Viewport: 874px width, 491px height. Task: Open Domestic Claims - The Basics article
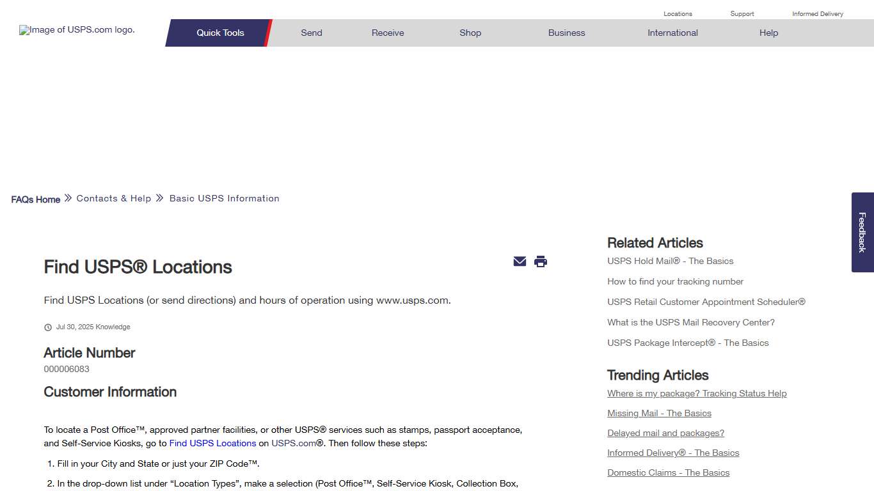click(x=668, y=472)
